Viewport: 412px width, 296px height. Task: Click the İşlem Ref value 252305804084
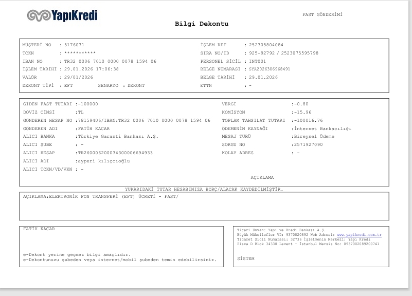(x=266, y=45)
